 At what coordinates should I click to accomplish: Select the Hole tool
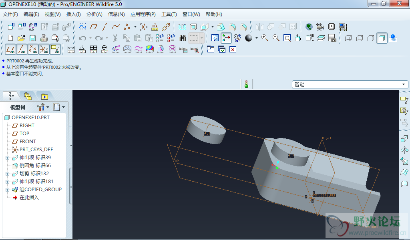click(x=182, y=27)
